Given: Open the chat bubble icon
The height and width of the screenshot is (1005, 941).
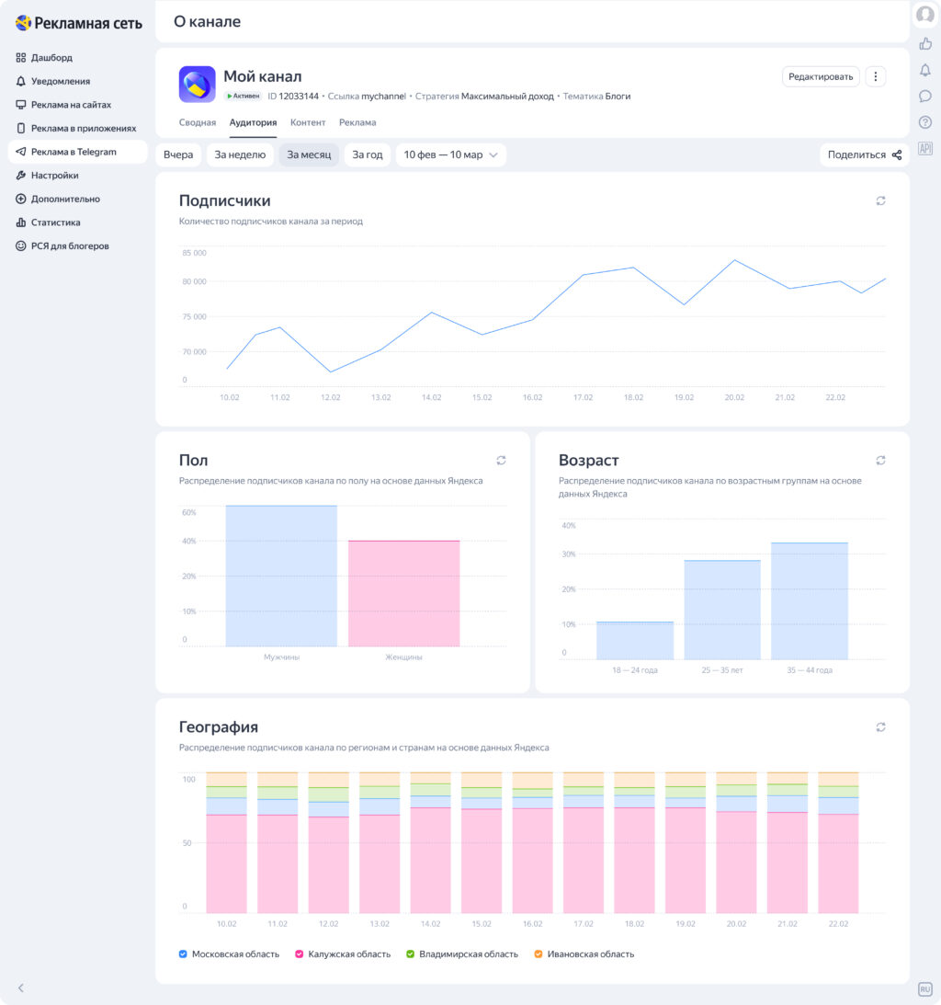Looking at the screenshot, I should pyautogui.click(x=925, y=96).
